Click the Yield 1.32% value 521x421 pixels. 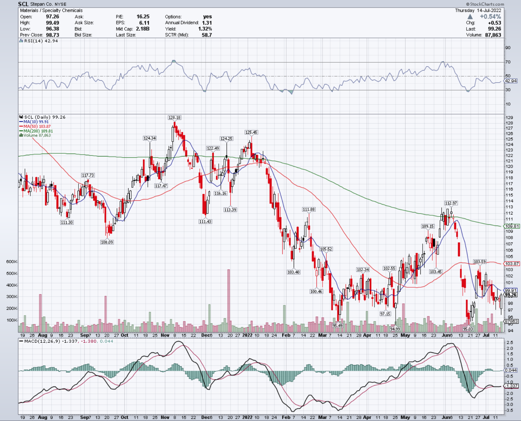point(205,29)
